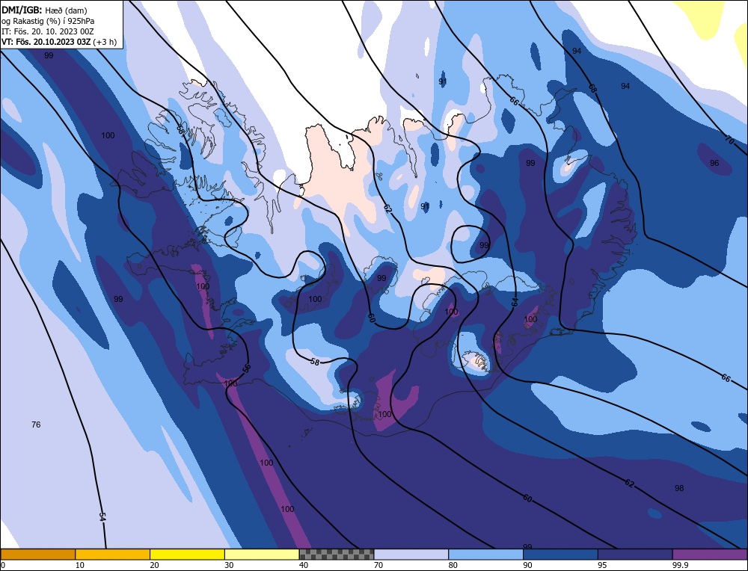Click the '40' legend tick label

coord(304,565)
